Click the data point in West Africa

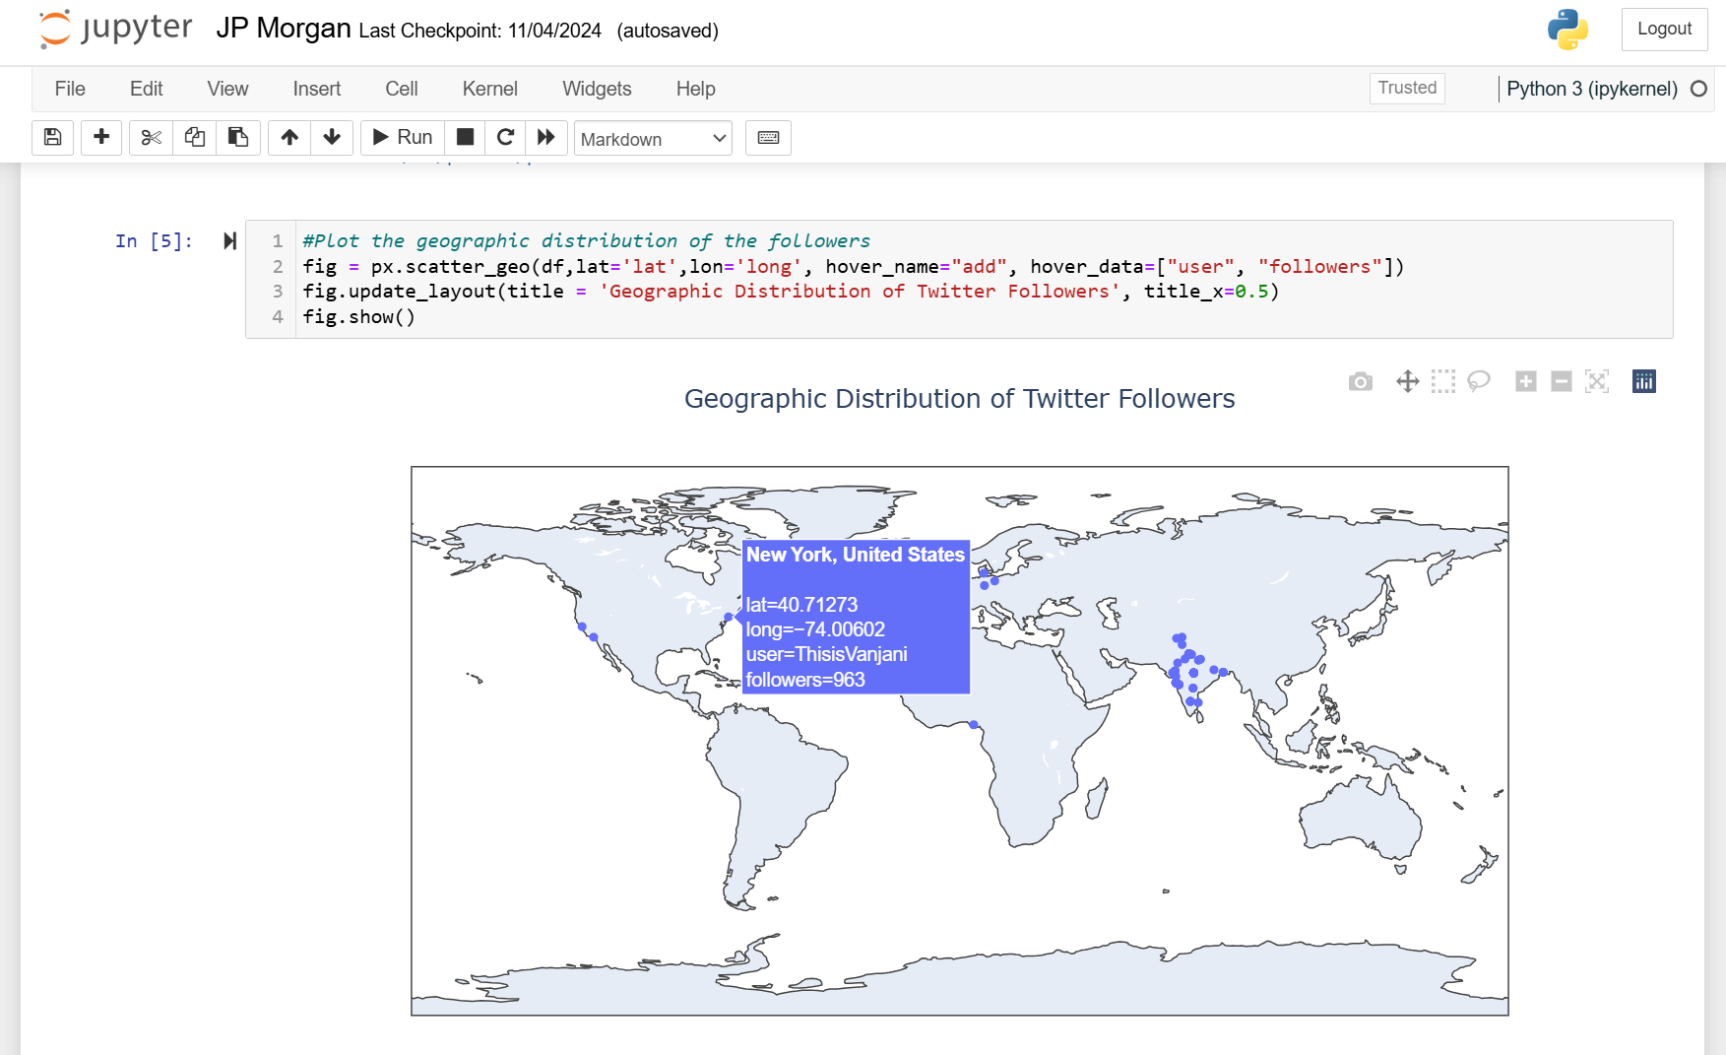[x=974, y=725]
